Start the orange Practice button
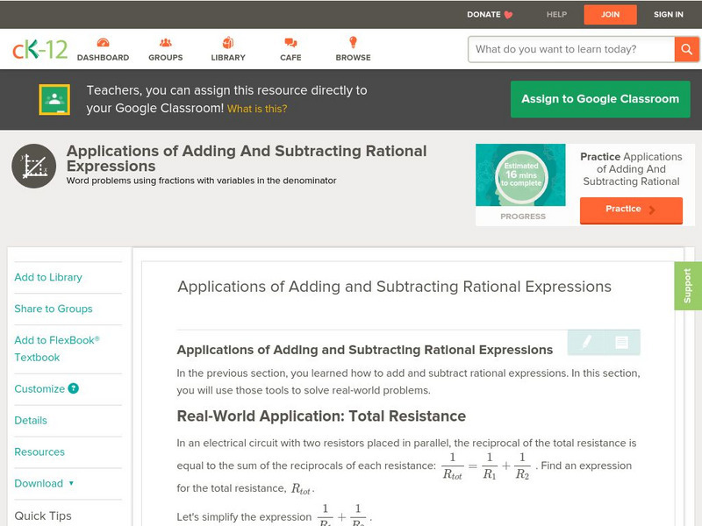This screenshot has width=702, height=526. pyautogui.click(x=630, y=209)
